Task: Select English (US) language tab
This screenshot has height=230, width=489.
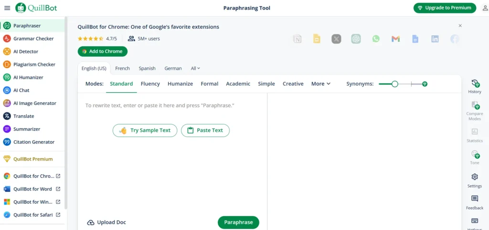Action: [x=94, y=69]
